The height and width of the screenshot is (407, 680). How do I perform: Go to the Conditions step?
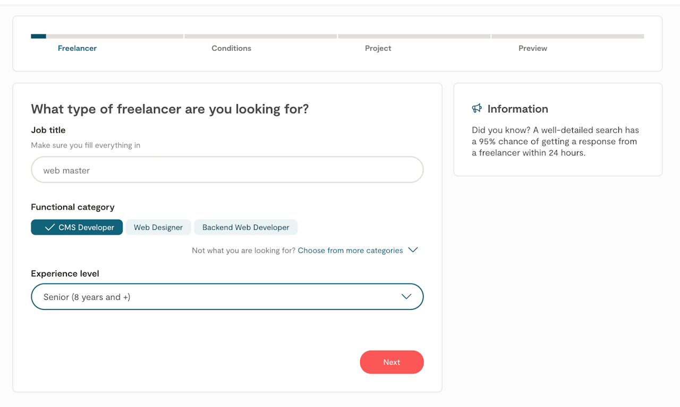coord(231,48)
